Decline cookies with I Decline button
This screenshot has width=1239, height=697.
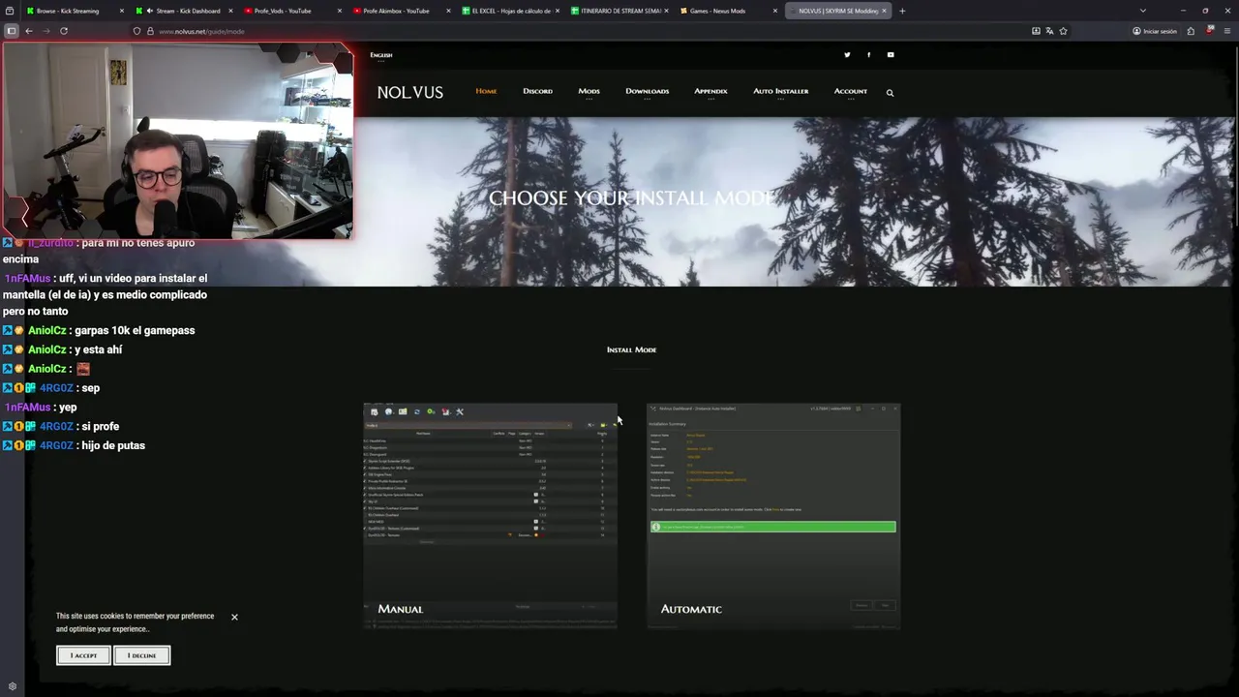[x=141, y=655]
